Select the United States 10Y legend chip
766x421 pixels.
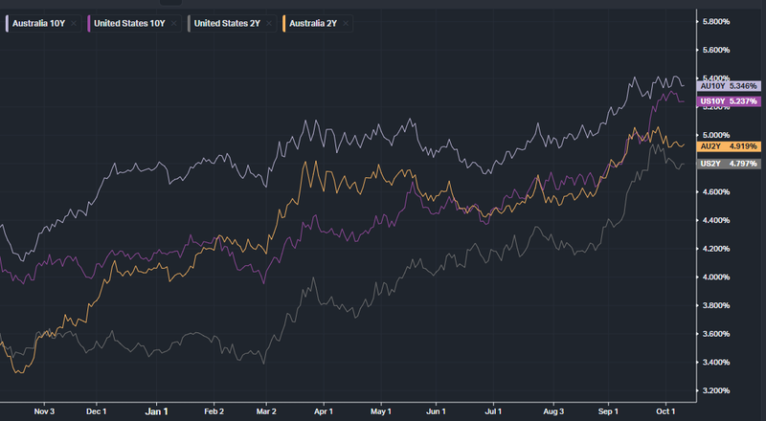click(x=134, y=24)
